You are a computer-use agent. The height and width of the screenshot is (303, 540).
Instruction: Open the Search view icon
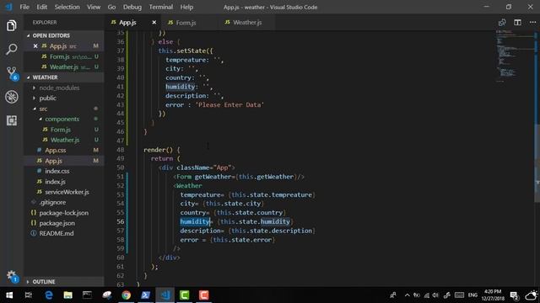click(11, 50)
